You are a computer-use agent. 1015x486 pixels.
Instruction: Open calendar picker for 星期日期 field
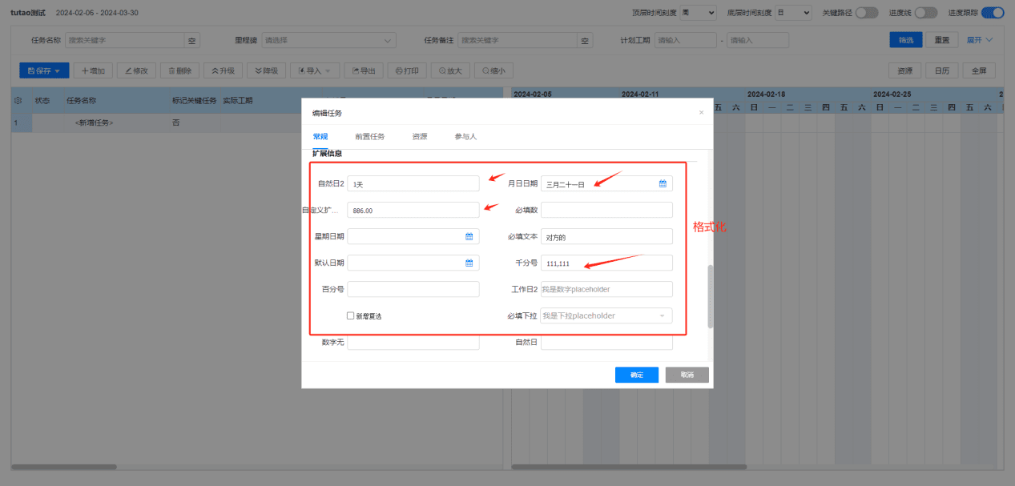(469, 236)
